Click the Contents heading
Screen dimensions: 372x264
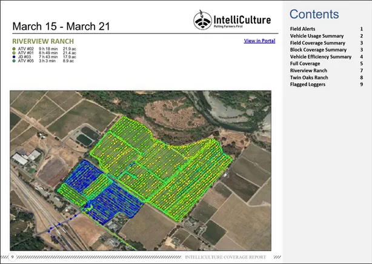(x=314, y=14)
